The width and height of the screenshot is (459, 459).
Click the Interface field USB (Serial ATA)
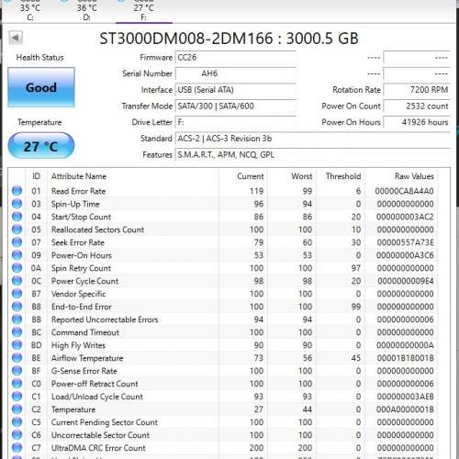236,90
